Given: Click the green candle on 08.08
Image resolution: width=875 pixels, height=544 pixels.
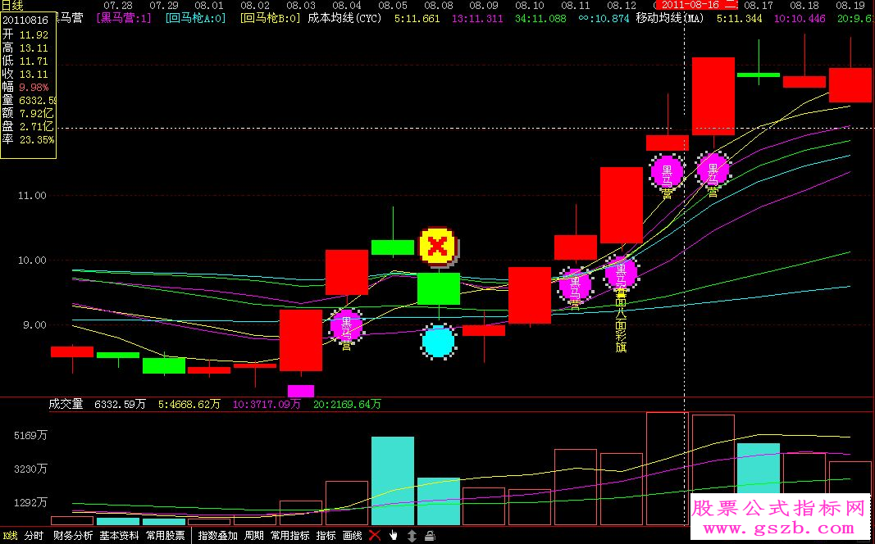Looking at the screenshot, I should [x=439, y=288].
